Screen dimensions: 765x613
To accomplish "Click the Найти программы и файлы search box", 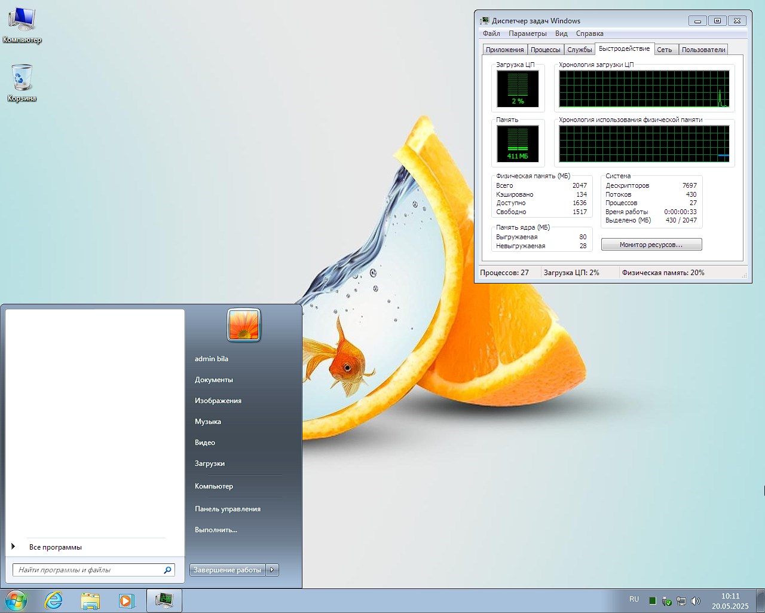I will click(x=93, y=570).
